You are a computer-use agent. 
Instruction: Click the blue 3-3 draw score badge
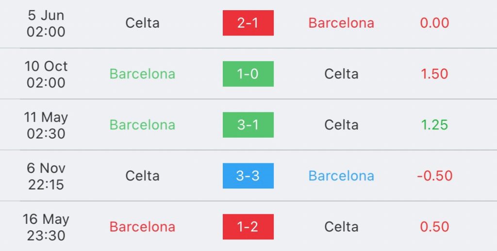pos(248,176)
